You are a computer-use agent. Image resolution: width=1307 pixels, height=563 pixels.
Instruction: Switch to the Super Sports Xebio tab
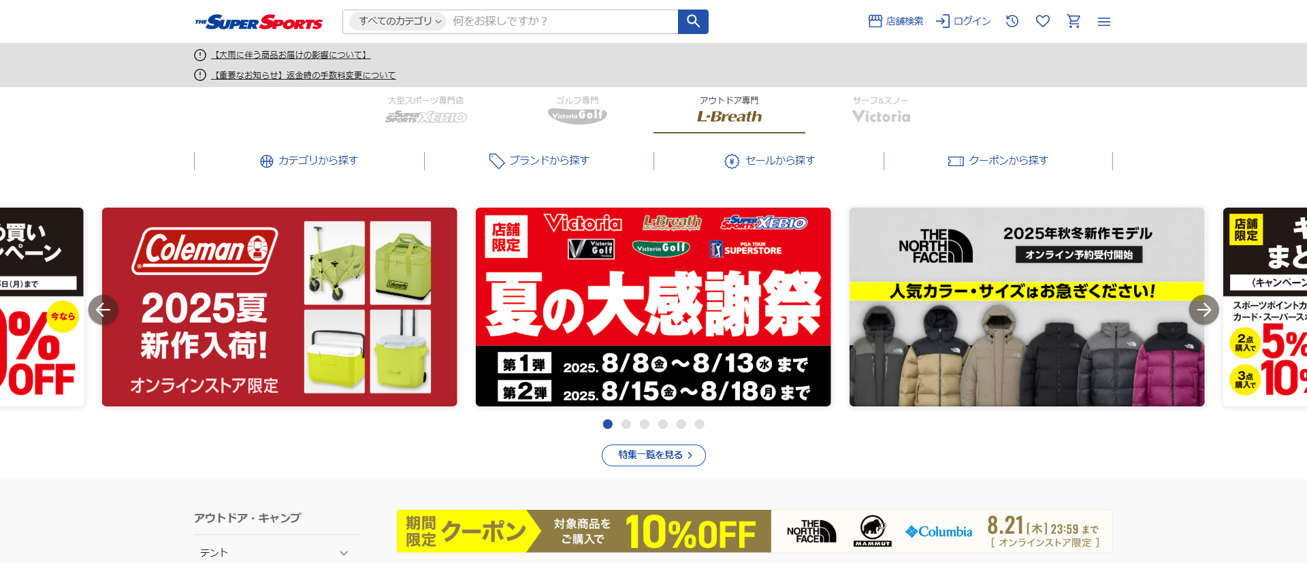[426, 110]
